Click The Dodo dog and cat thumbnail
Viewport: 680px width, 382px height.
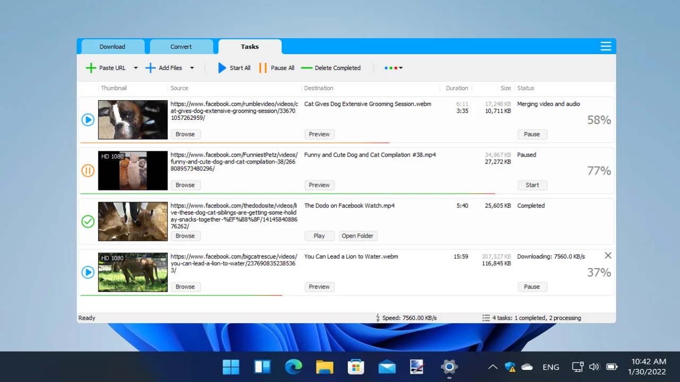(133, 221)
